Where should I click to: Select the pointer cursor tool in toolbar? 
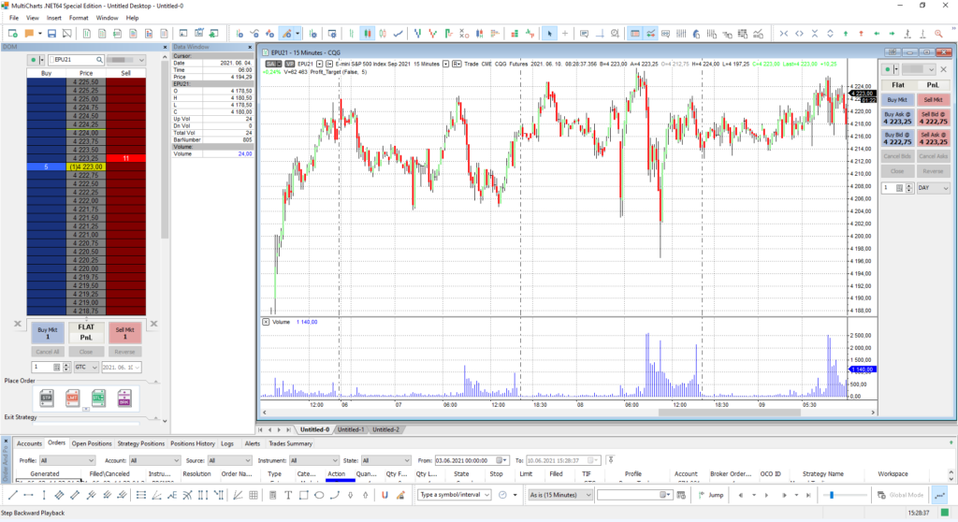(550, 34)
